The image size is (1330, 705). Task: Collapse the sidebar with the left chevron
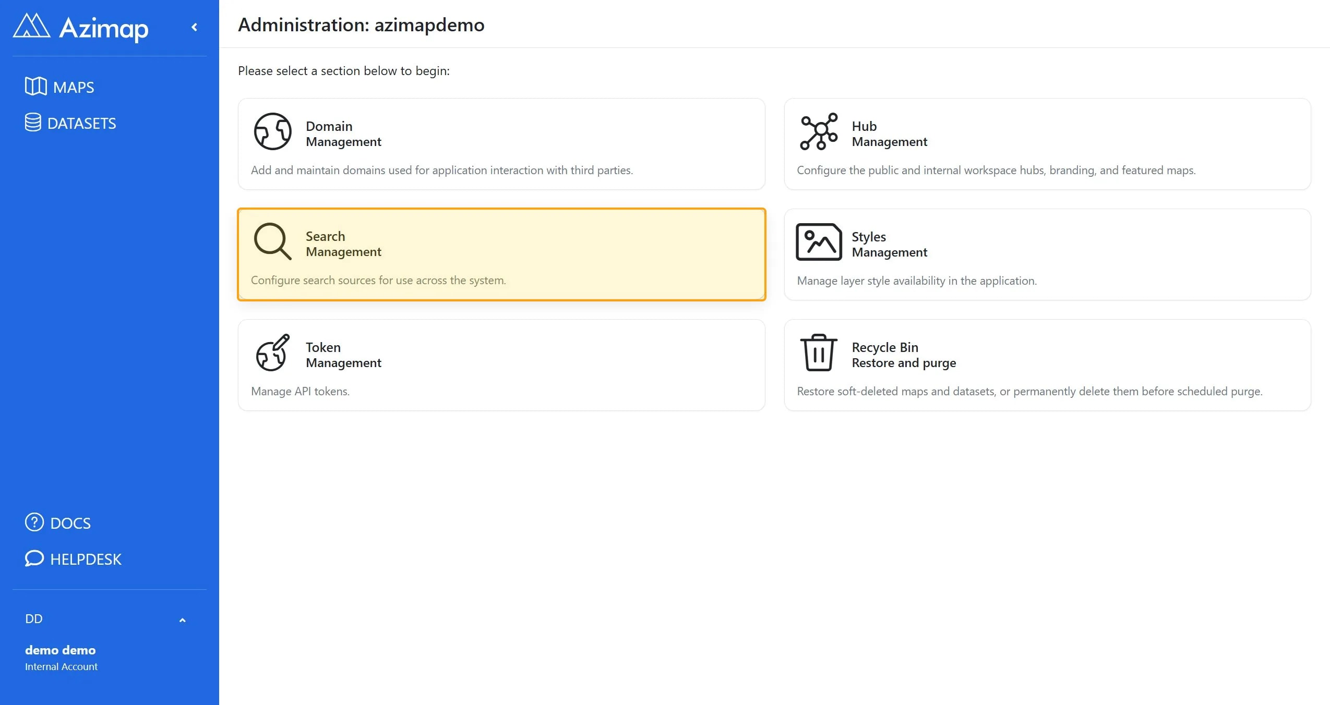click(x=194, y=27)
